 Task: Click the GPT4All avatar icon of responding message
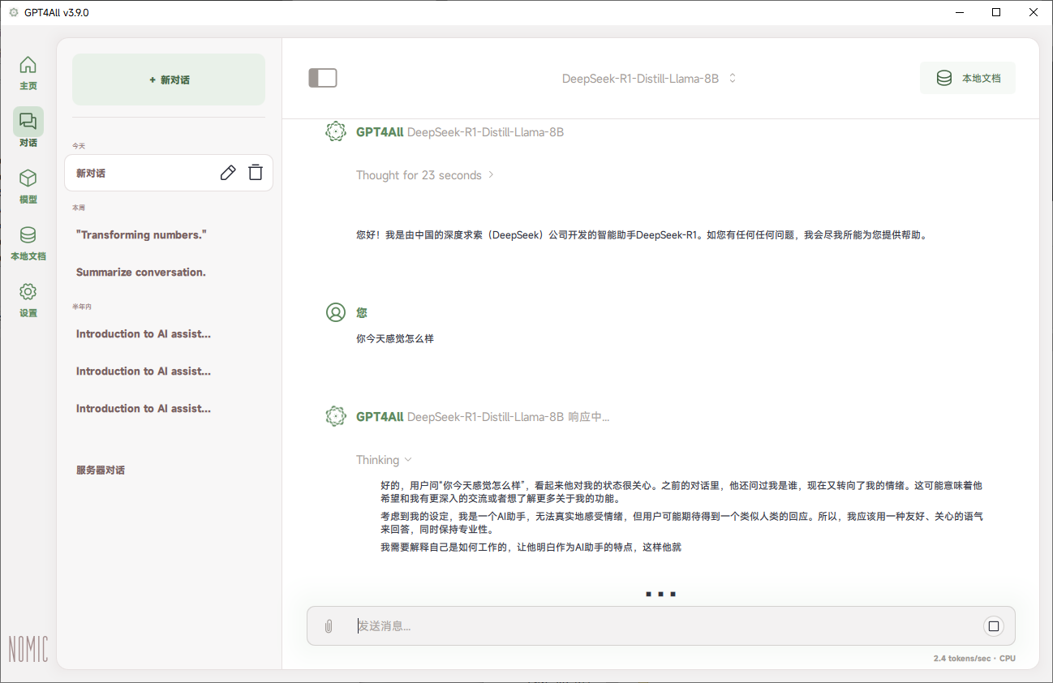tap(336, 417)
